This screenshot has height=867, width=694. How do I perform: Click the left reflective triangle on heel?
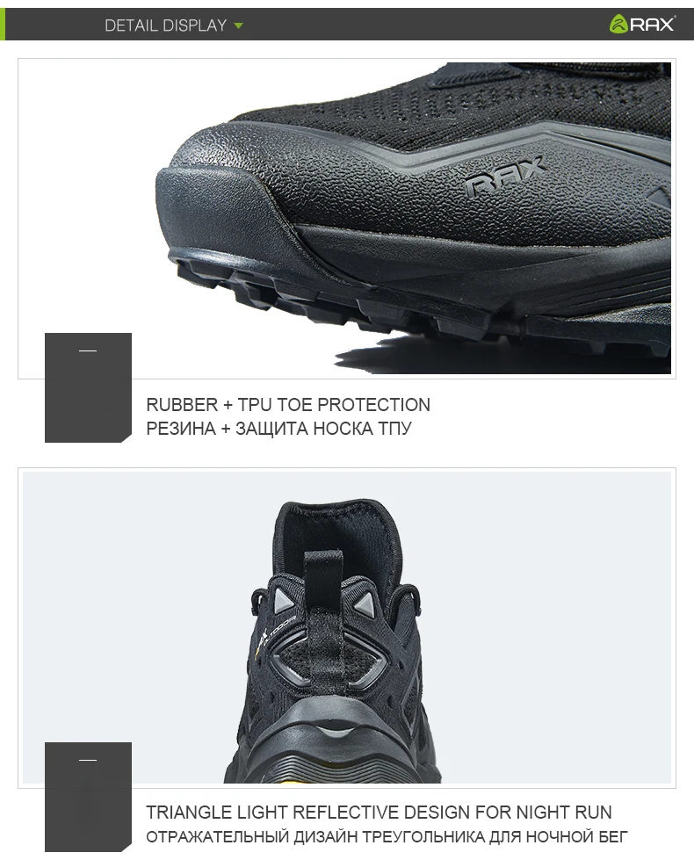tap(282, 600)
